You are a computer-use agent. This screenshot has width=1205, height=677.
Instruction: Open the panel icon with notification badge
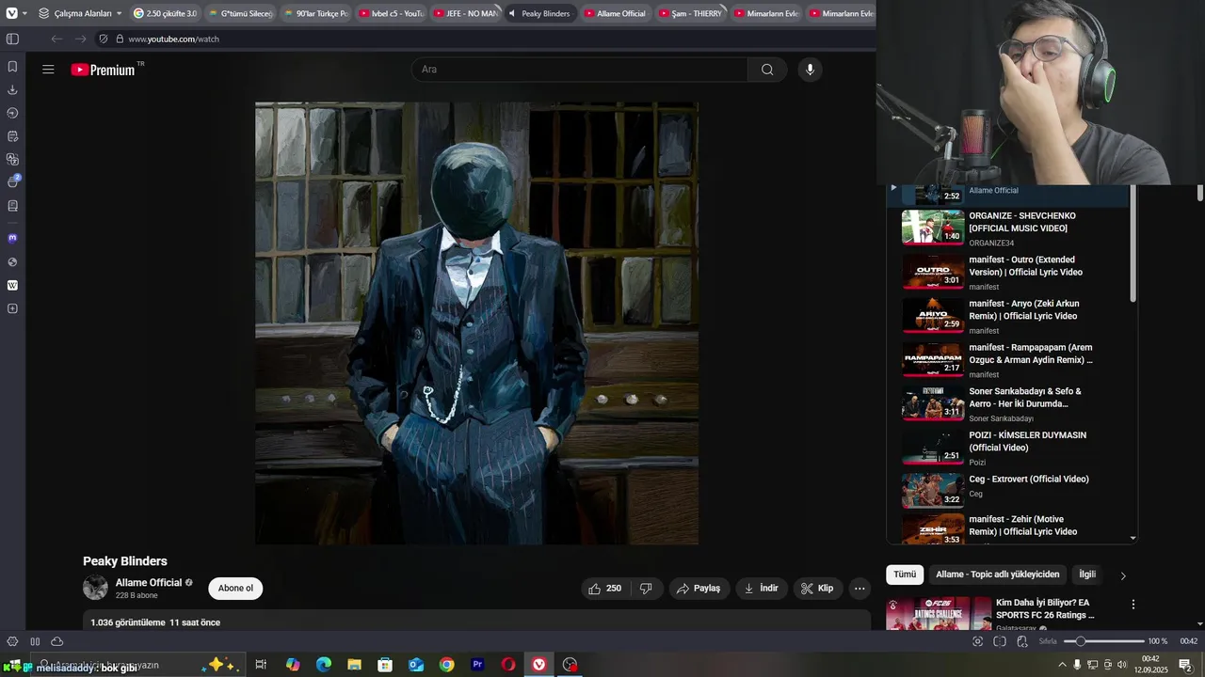[12, 181]
